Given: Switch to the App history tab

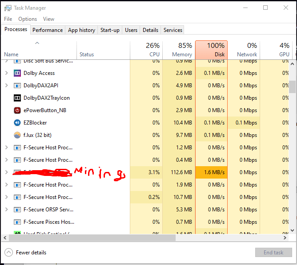Looking at the screenshot, I should click(x=81, y=30).
